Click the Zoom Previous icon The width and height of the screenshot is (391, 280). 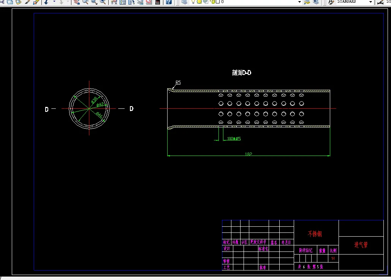click(x=103, y=2)
